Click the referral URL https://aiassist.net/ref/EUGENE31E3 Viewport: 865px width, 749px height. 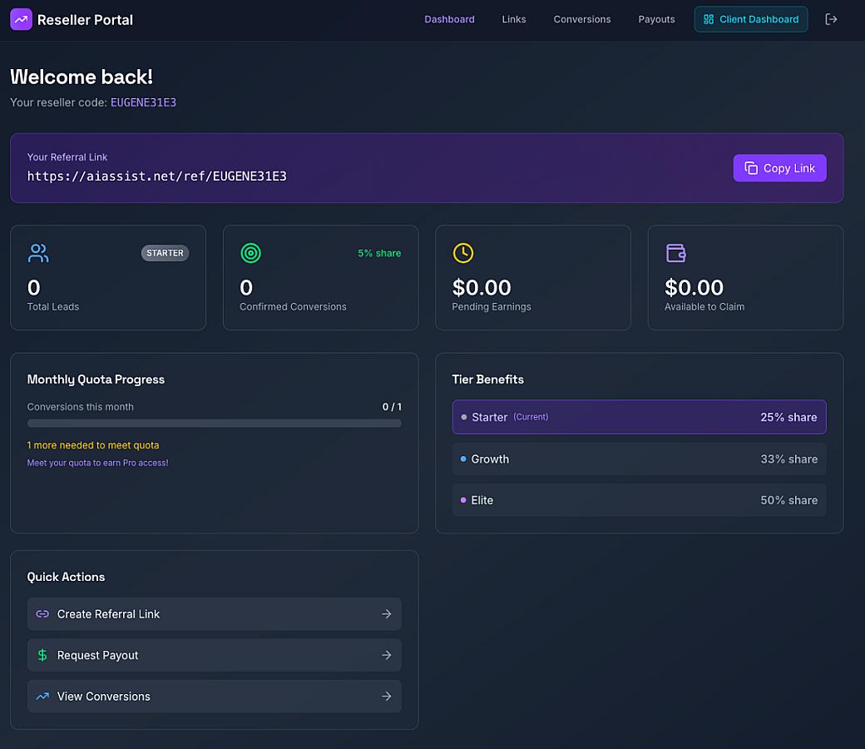(156, 176)
